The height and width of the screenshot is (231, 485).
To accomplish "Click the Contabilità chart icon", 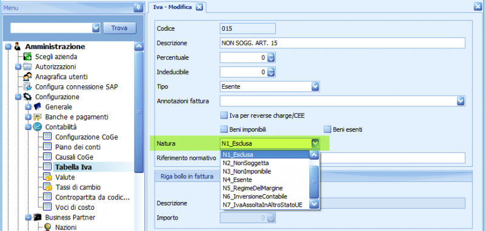I will (x=38, y=127).
